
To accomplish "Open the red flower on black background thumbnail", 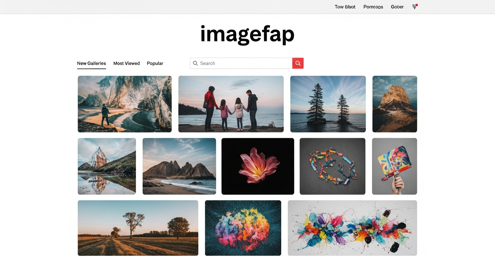I will (258, 166).
